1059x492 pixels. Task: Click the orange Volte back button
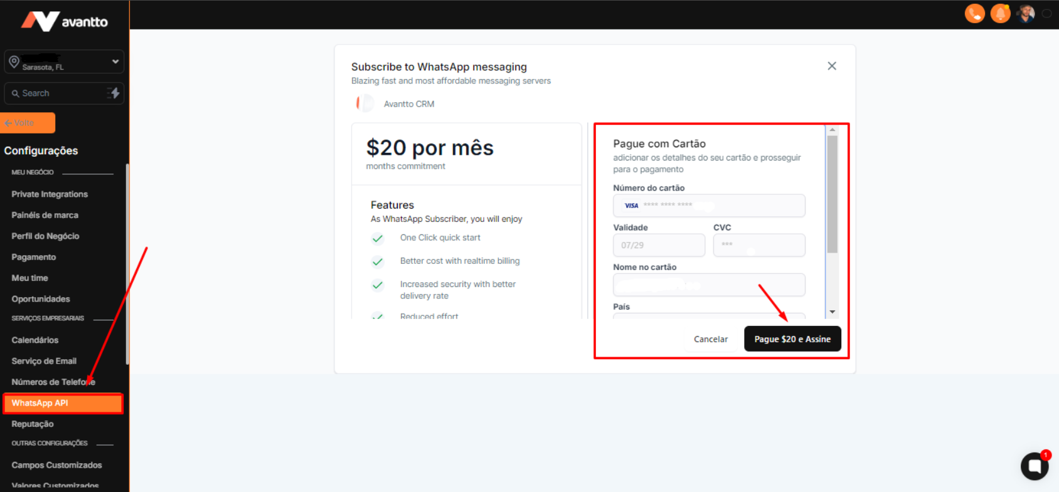click(28, 123)
